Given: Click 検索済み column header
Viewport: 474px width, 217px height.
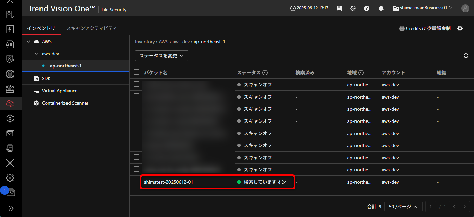Looking at the screenshot, I should pyautogui.click(x=305, y=73).
